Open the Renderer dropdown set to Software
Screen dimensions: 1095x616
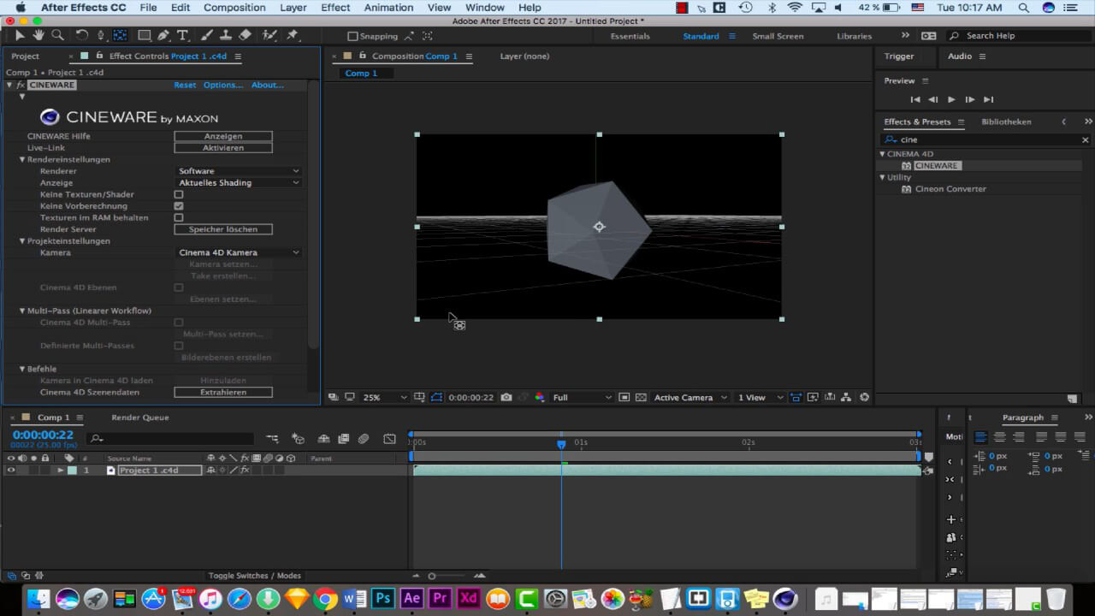click(x=238, y=171)
